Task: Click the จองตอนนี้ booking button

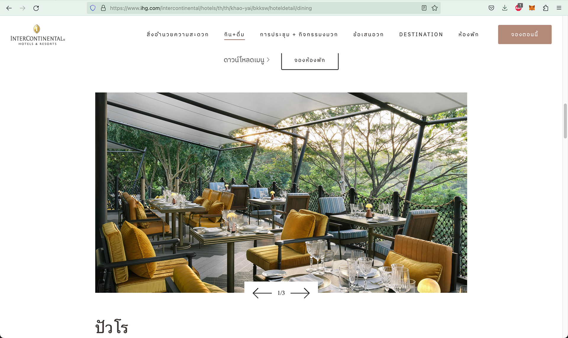Action: (x=525, y=35)
